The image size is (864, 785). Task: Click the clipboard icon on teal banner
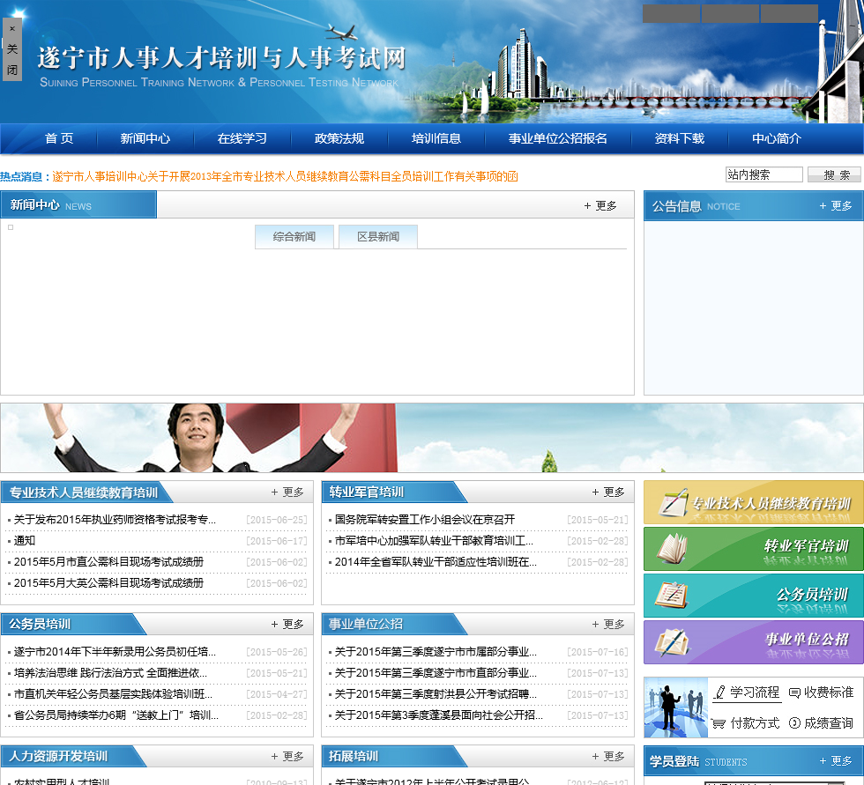click(672, 595)
